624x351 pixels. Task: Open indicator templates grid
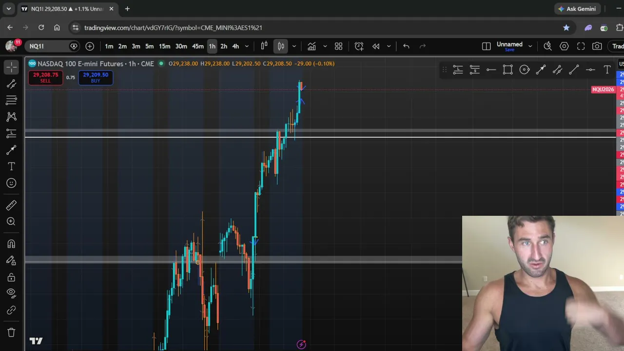pos(338,46)
